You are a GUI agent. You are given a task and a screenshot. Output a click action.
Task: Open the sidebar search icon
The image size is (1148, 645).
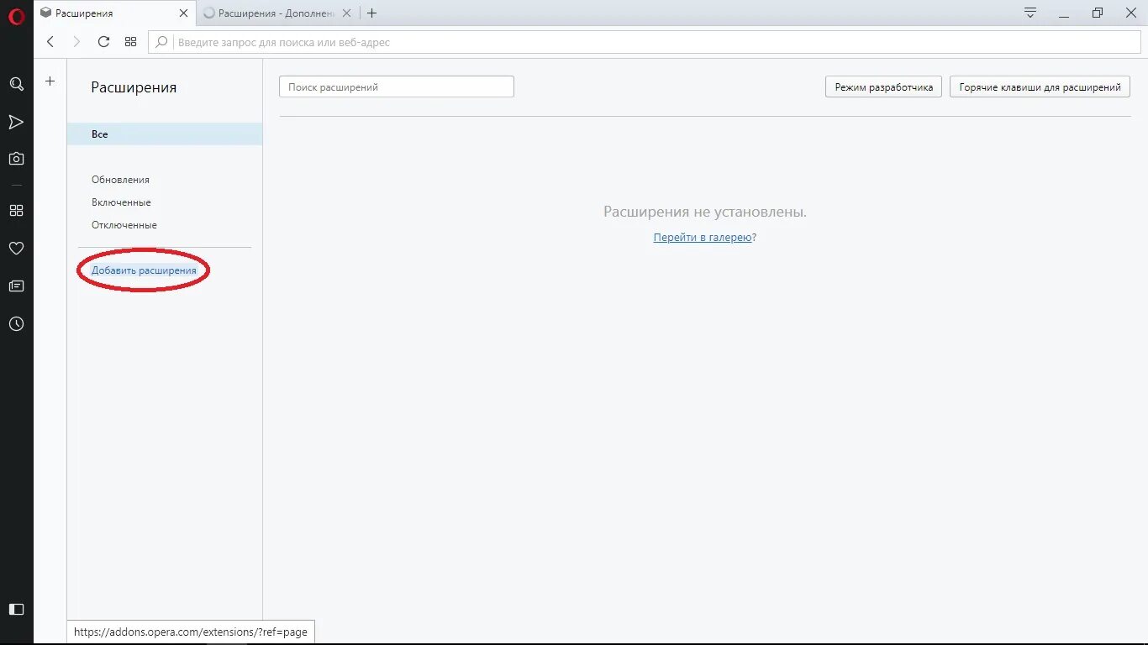click(x=16, y=84)
